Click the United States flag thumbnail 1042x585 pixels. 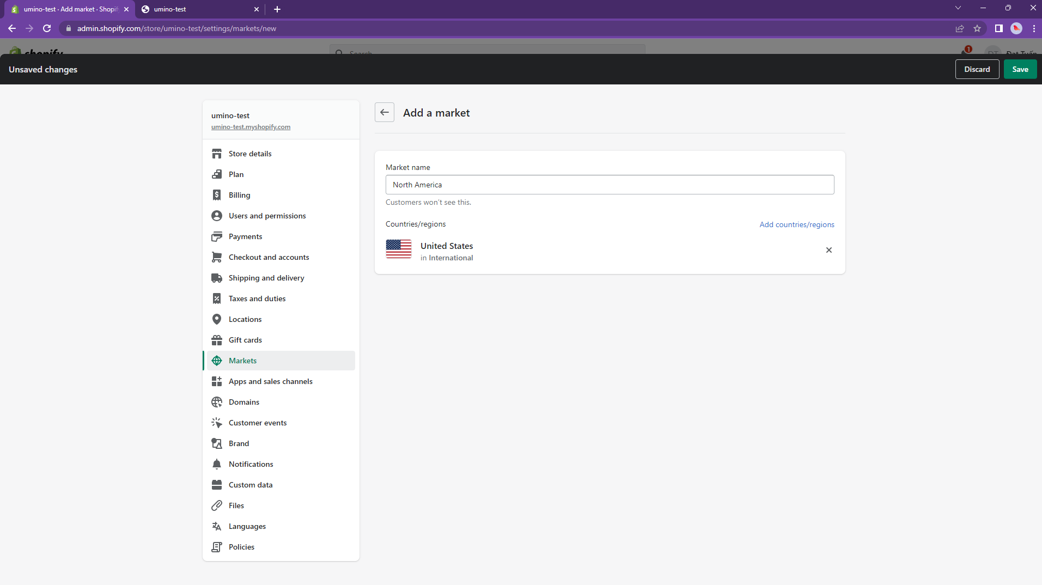pyautogui.click(x=399, y=249)
